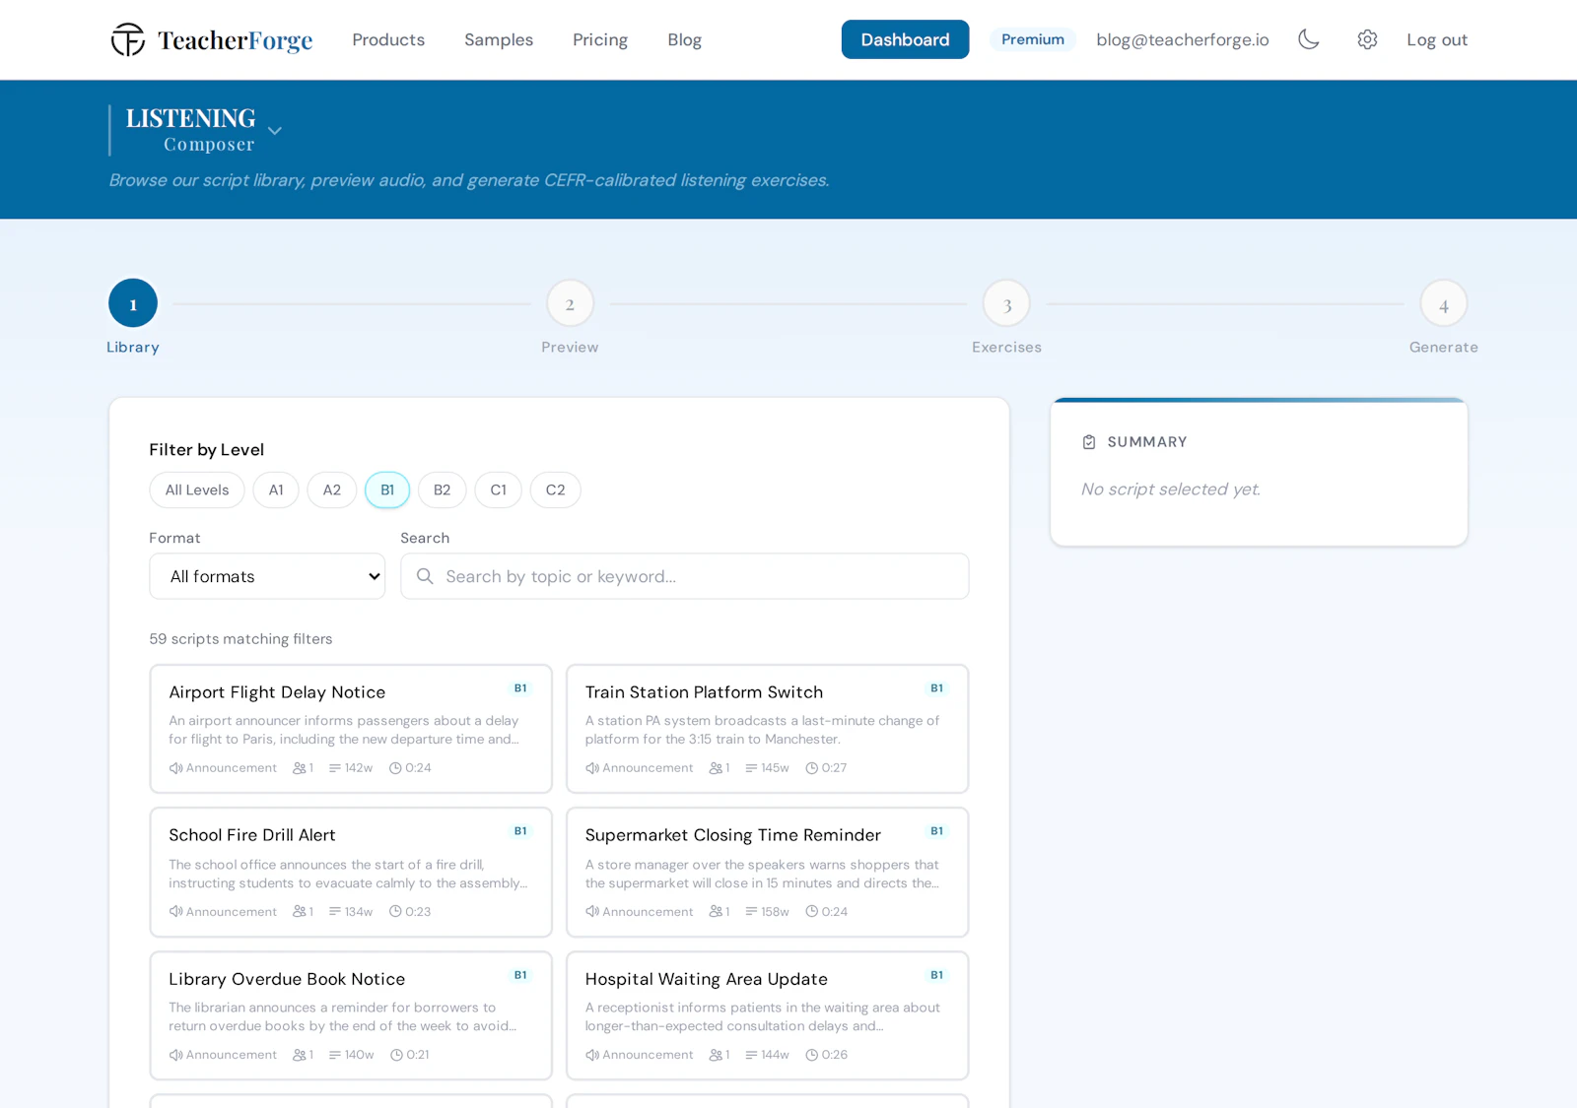This screenshot has width=1577, height=1108.
Task: Click Announcement icon on Airport Flight Delay card
Action: (x=175, y=768)
